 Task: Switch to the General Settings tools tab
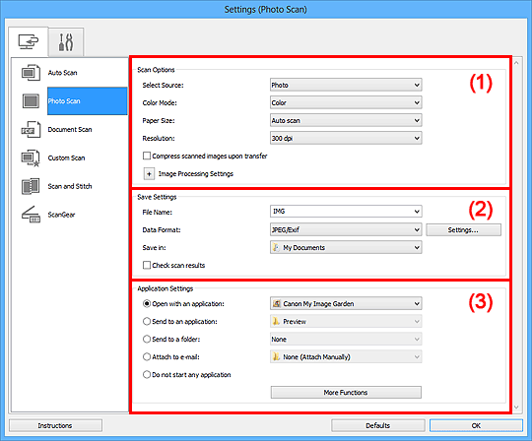tap(66, 42)
